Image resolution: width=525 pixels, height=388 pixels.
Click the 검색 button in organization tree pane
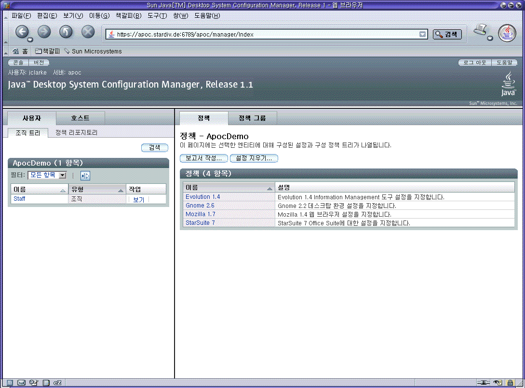point(154,147)
